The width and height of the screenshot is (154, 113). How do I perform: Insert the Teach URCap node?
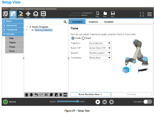tap(14, 43)
